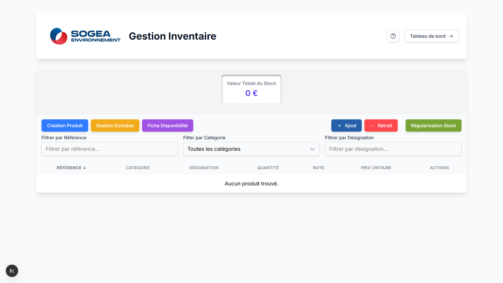The height and width of the screenshot is (283, 503).
Task: Click the Prix Unitaire column header
Action: click(x=376, y=168)
